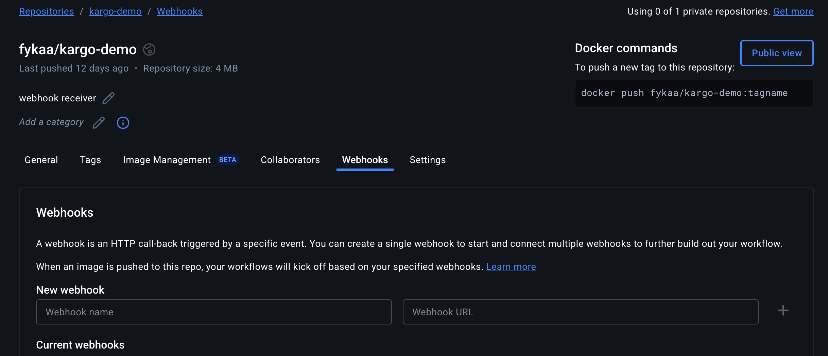This screenshot has width=828, height=356.
Task: Navigate to Repositories breadcrumb
Action: (46, 11)
